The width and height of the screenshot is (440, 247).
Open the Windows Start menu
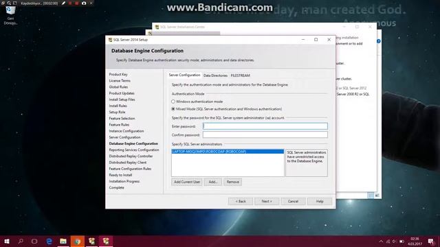7,241
